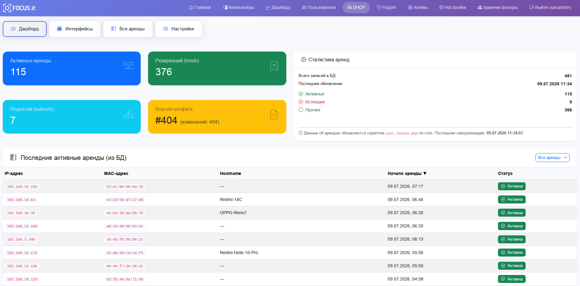Viewport: 580px width, 286px height.
Task: Click the IP-адрес column header
Action: click(14, 173)
